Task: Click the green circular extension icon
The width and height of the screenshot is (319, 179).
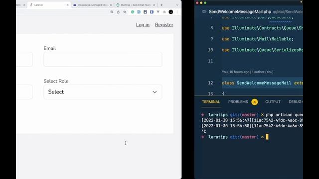Action: point(133,12)
